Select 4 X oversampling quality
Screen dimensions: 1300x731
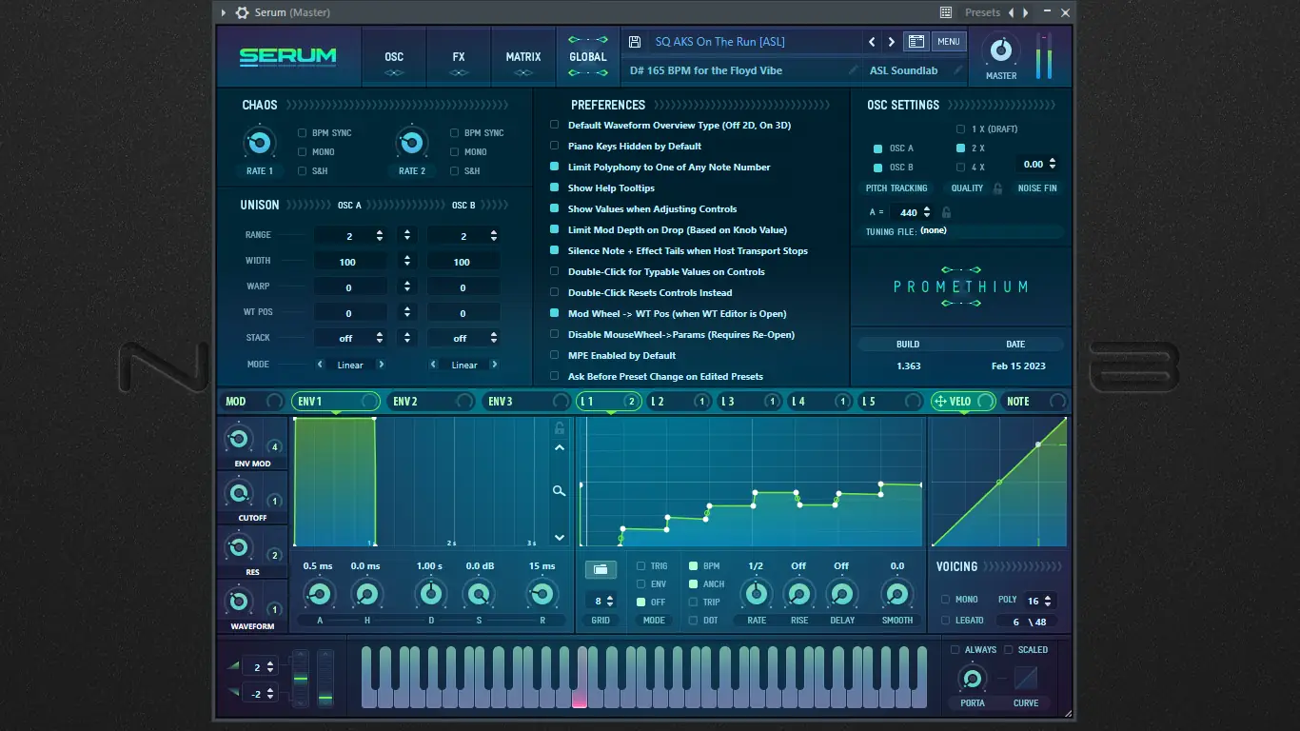click(960, 168)
